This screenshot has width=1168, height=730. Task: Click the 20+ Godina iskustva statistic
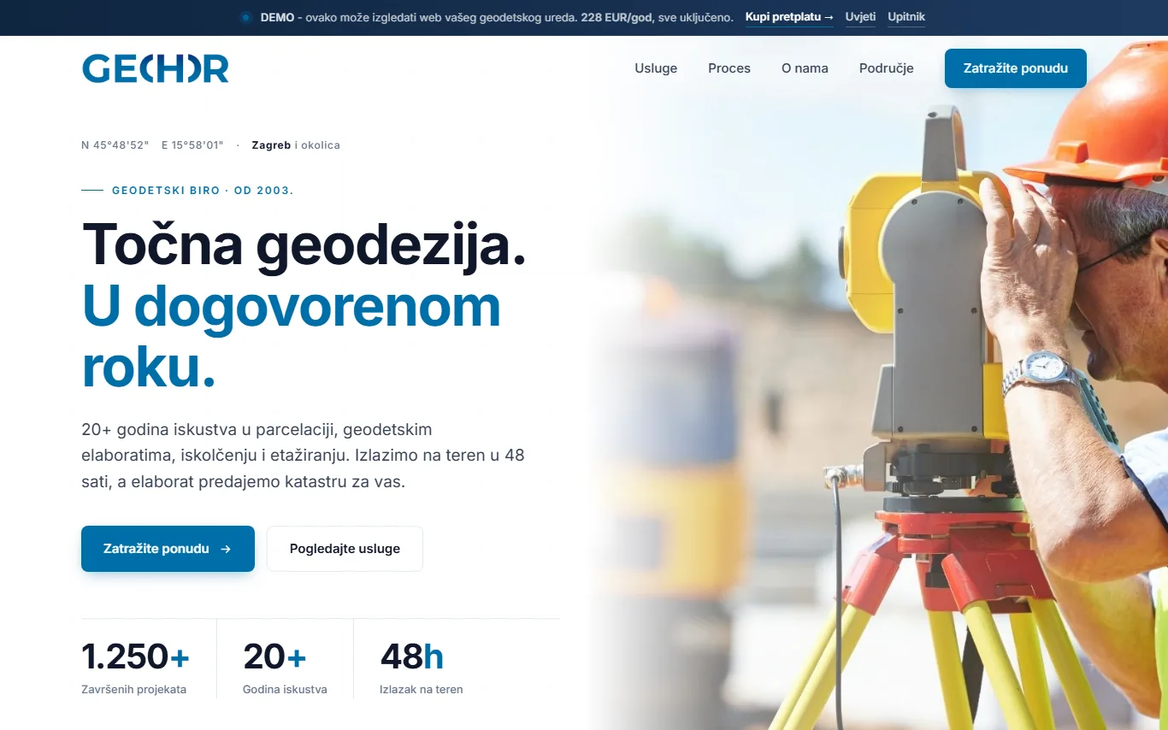coord(285,668)
